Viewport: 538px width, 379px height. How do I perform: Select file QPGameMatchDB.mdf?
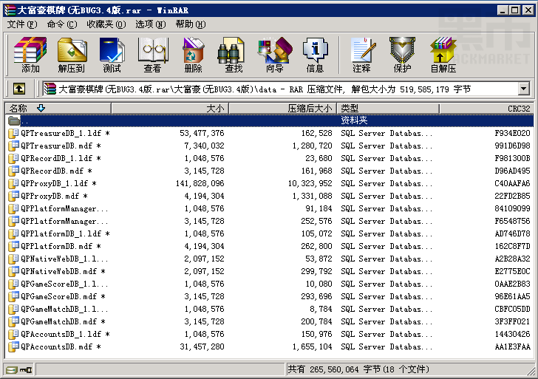(x=63, y=321)
